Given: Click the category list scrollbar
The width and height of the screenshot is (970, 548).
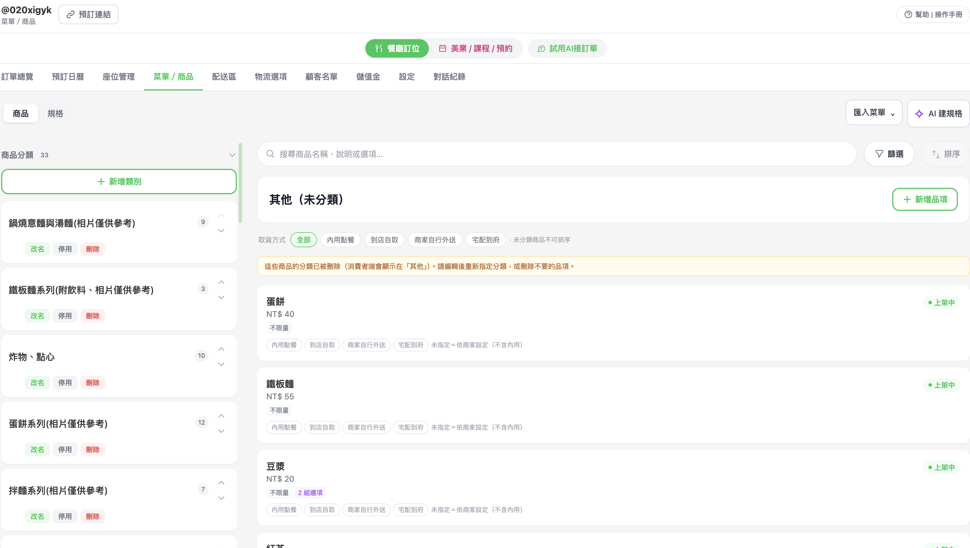Looking at the screenshot, I should (x=240, y=183).
